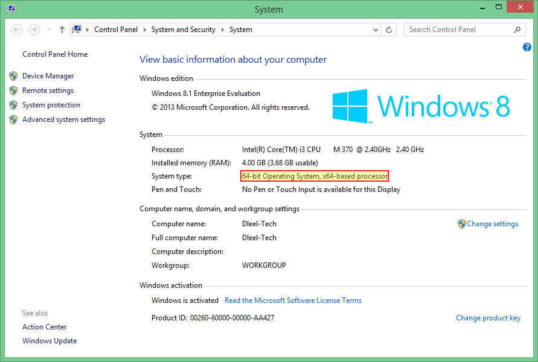538x362 pixels.
Task: Select System and Security breadcrumb
Action: coord(184,30)
